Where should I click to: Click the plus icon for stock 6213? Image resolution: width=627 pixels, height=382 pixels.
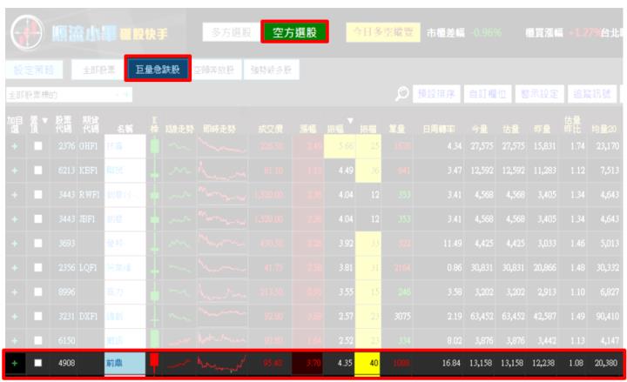[x=15, y=171]
